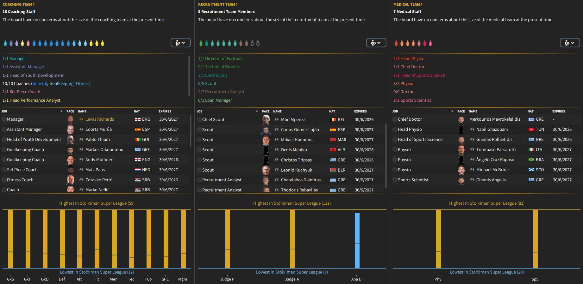
Task: Expand the MEDICAL TEAM section heading
Action: pyautogui.click(x=408, y=4)
